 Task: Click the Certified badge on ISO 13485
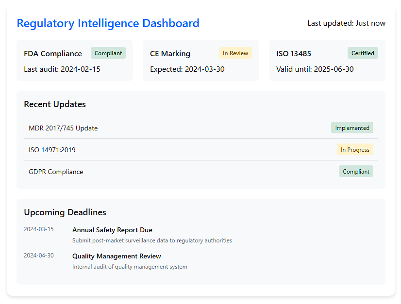(363, 53)
